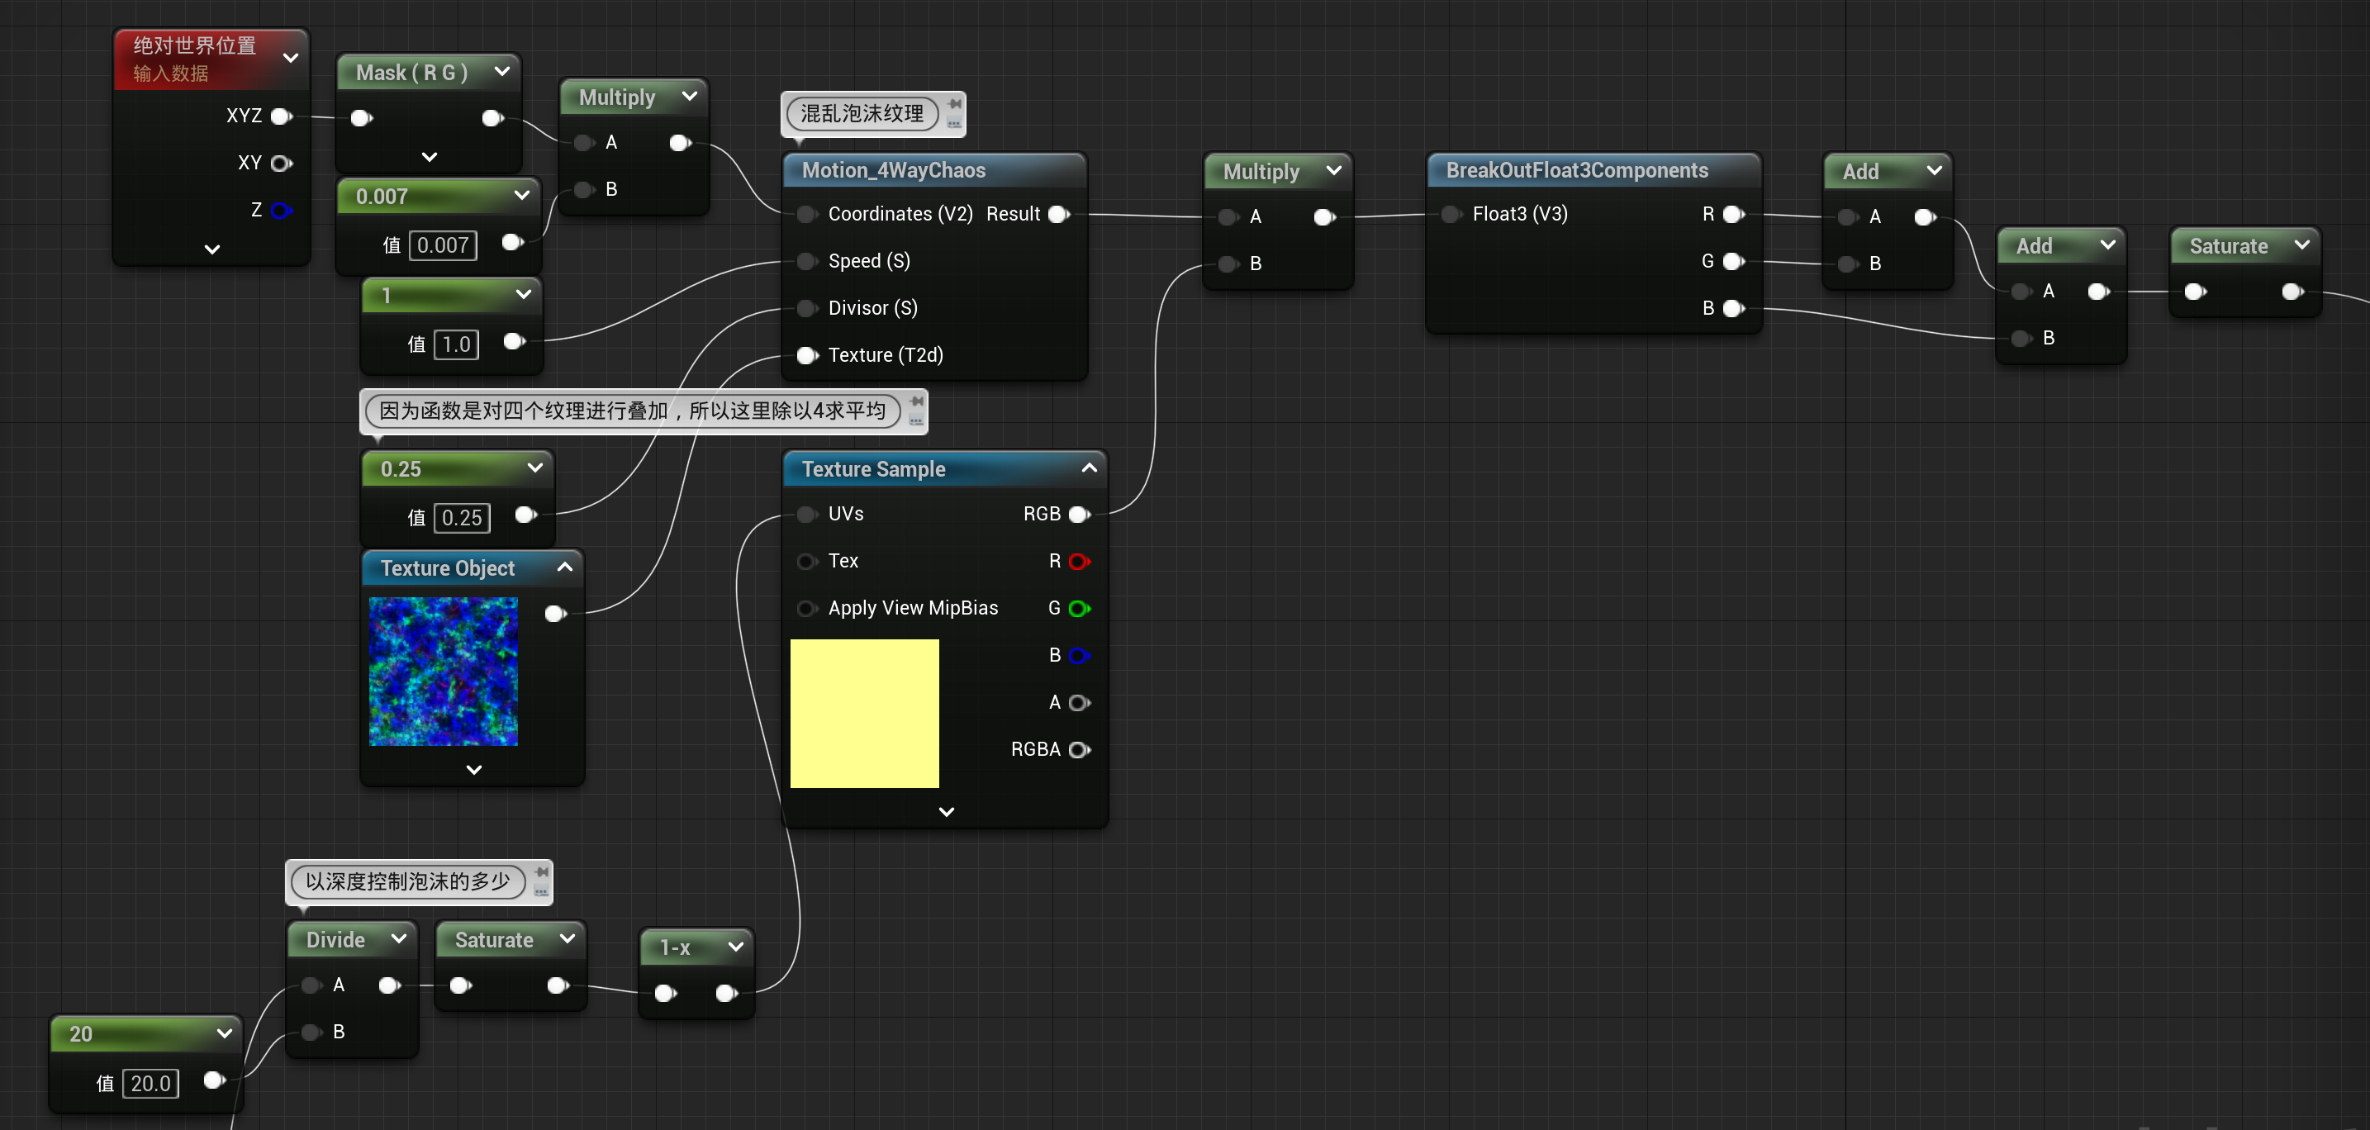Edit the 20.0 constant value field
Viewport: 2370px width, 1130px height.
tap(151, 1083)
